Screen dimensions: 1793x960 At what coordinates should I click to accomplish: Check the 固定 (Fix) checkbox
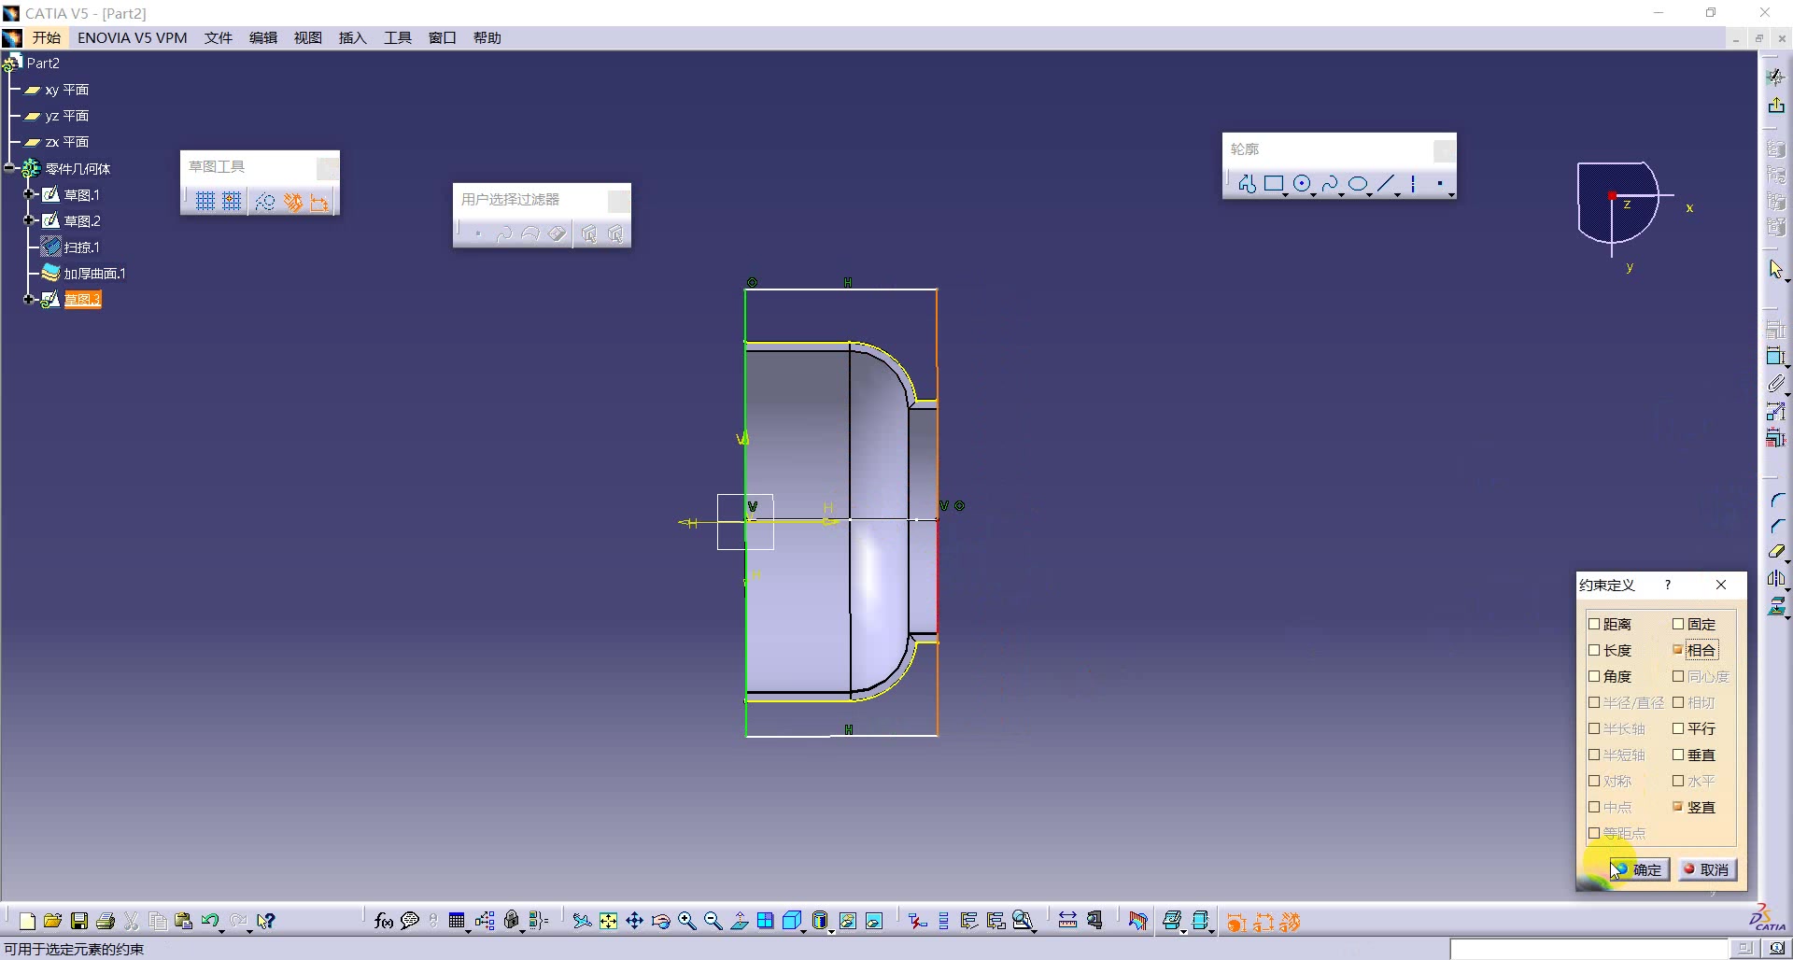tap(1678, 624)
